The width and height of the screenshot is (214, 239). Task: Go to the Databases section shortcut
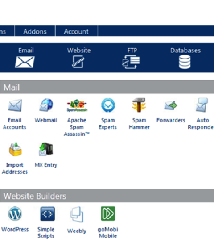tap(185, 58)
